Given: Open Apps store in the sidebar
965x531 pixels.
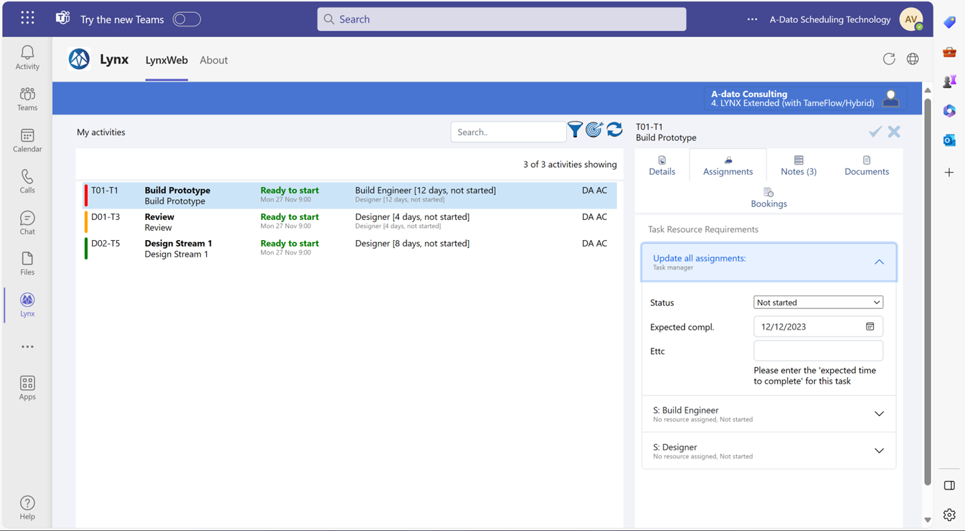Looking at the screenshot, I should [x=27, y=388].
